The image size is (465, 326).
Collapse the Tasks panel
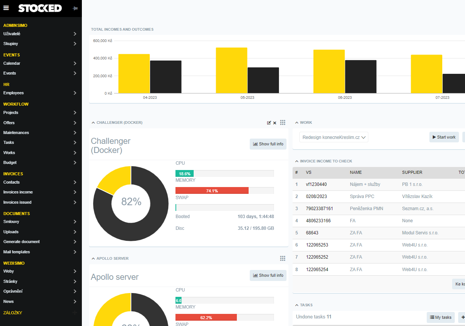coord(297,305)
